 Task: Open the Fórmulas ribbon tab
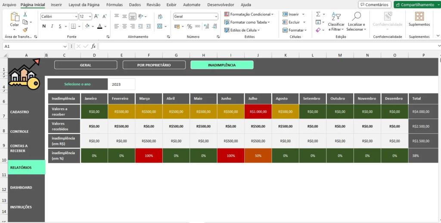115,5
